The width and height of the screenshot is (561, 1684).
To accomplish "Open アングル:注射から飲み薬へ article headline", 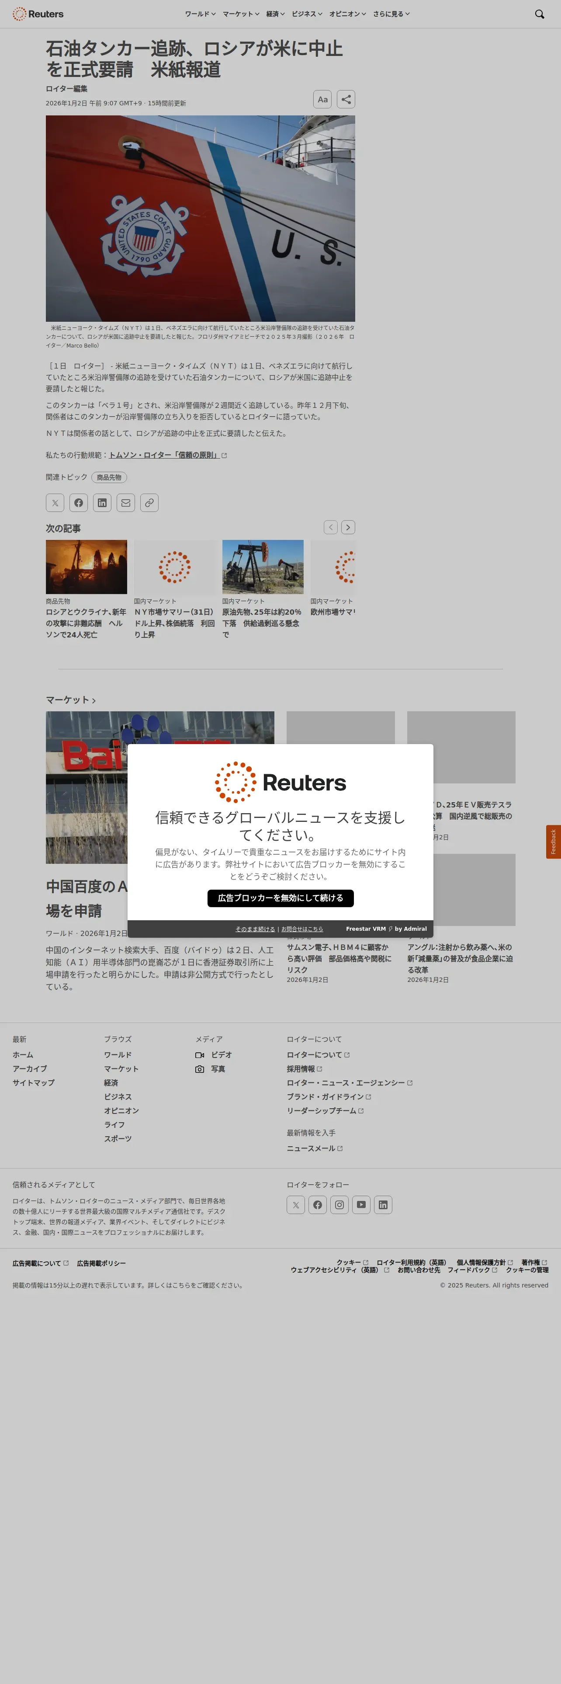I will click(x=460, y=958).
